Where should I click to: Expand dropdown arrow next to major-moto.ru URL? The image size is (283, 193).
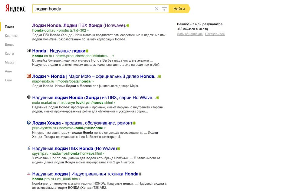93,82
